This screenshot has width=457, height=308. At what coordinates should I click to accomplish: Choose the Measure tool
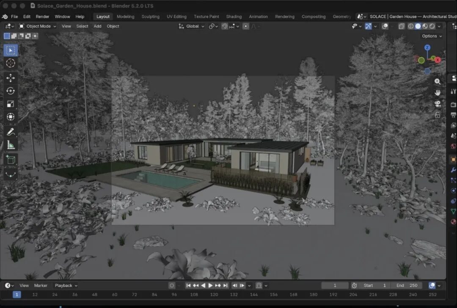click(x=11, y=145)
